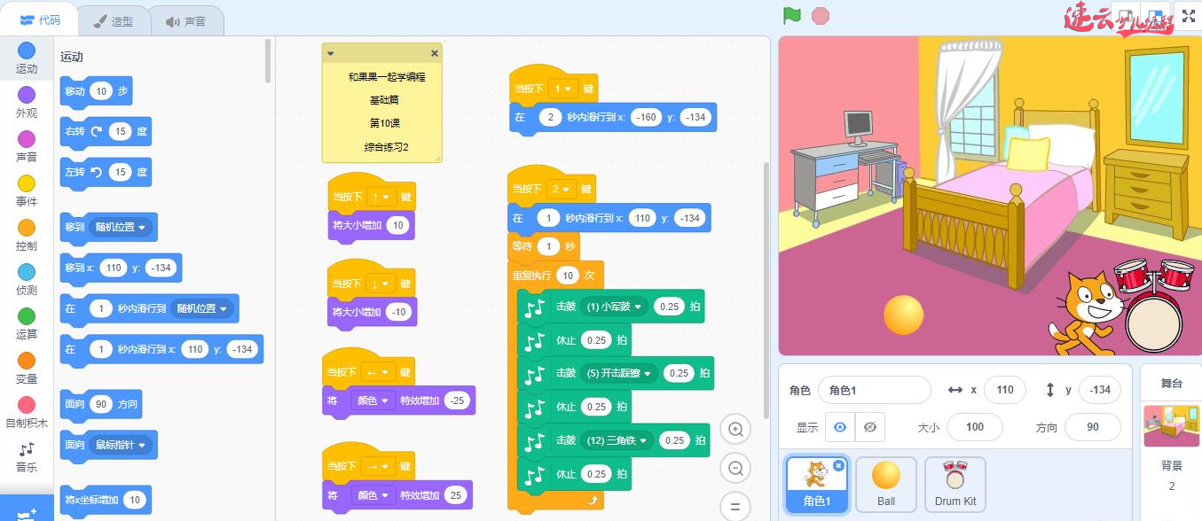Open the 鼠标指针 dropdown in 面向 block
Viewport: 1202px width, 521px height.
click(121, 445)
